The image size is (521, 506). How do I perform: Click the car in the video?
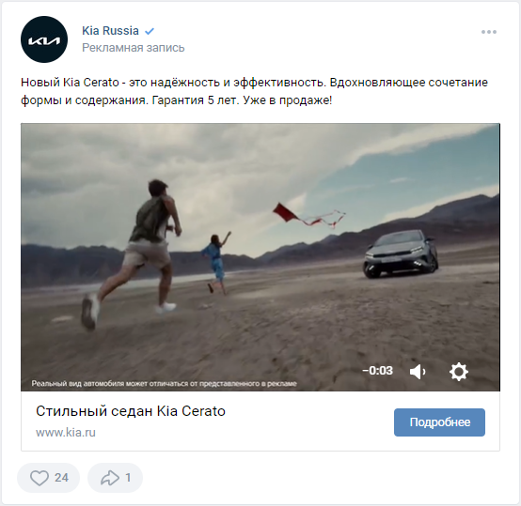click(401, 253)
